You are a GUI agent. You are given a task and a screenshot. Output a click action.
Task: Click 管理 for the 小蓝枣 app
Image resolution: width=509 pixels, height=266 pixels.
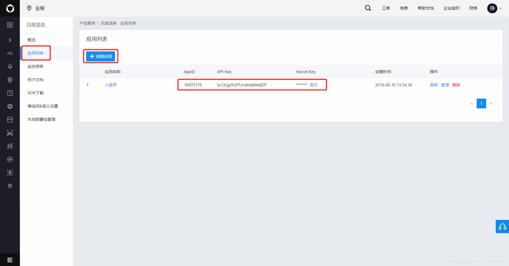[445, 85]
